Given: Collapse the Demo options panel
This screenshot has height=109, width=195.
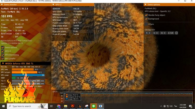Looking at the screenshot, I should click(146, 5).
